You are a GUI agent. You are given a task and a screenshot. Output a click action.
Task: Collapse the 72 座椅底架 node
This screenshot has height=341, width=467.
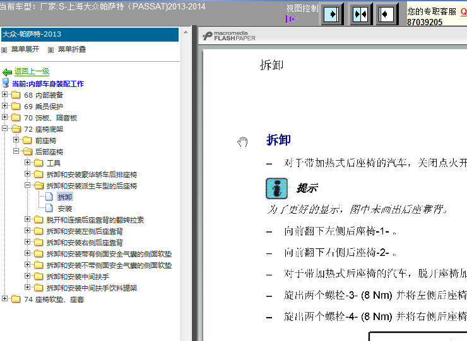[4, 128]
